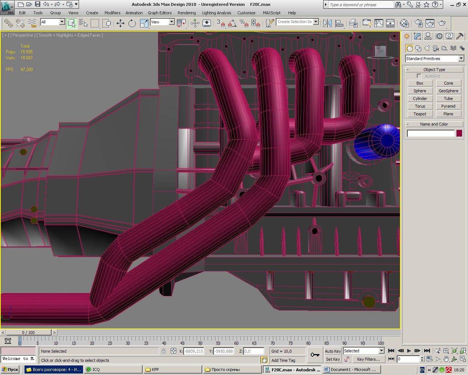
Task: Open the Rendering menu
Action: click(186, 13)
